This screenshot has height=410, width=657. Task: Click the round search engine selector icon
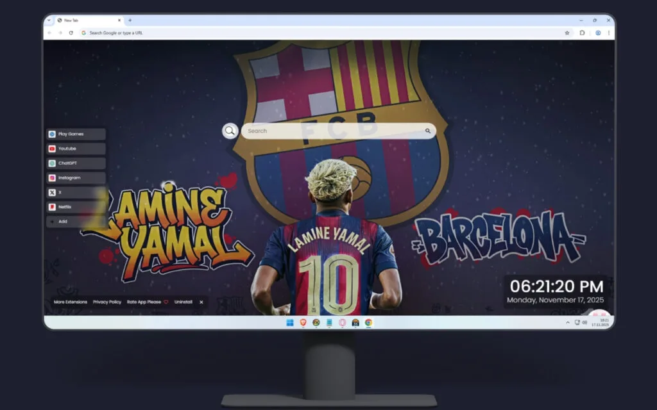pyautogui.click(x=230, y=131)
